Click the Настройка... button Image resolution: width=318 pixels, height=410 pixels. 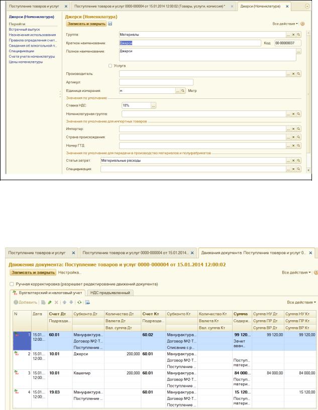[x=70, y=272]
